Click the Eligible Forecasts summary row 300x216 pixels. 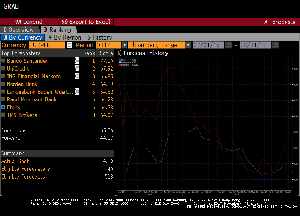[57, 176]
